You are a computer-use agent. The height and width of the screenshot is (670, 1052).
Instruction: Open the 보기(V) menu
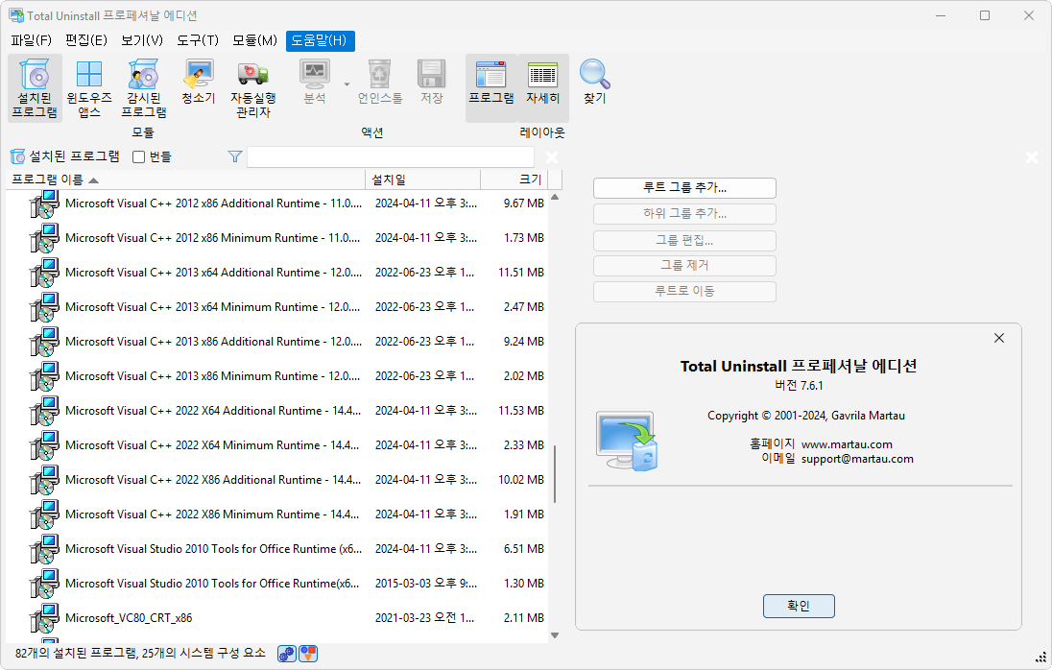pos(142,40)
